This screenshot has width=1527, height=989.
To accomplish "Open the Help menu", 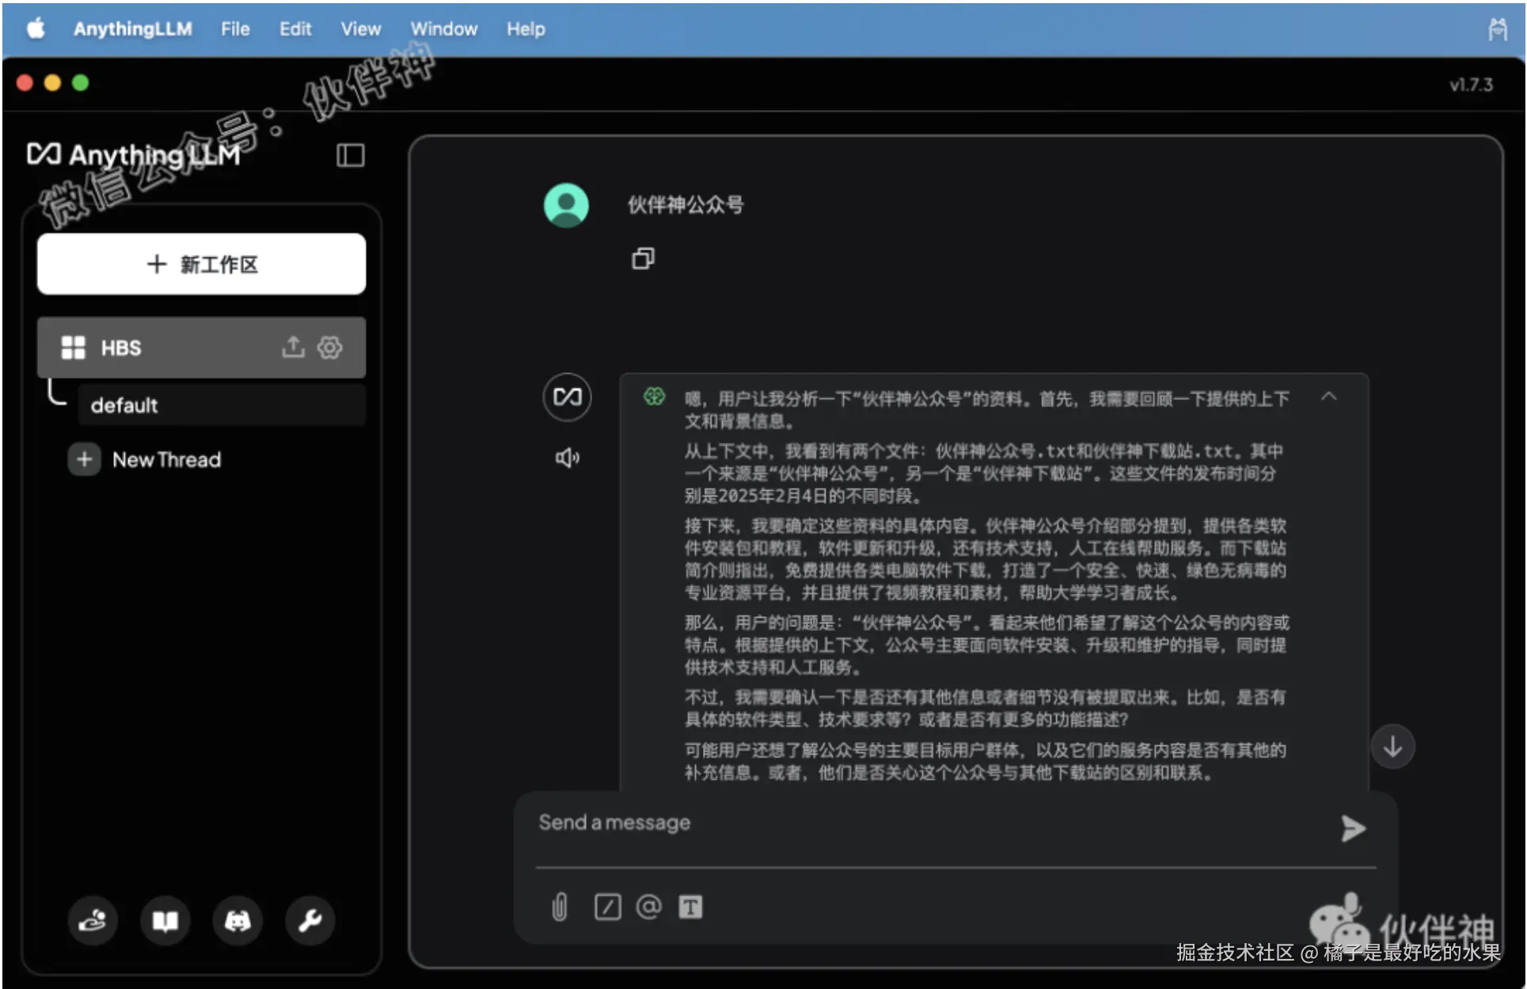I will (x=526, y=29).
